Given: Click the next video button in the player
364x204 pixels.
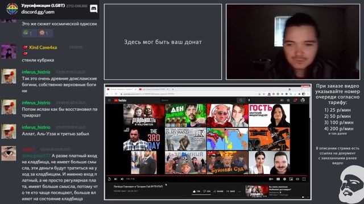Looking at the screenshot, I should pos(115,179).
